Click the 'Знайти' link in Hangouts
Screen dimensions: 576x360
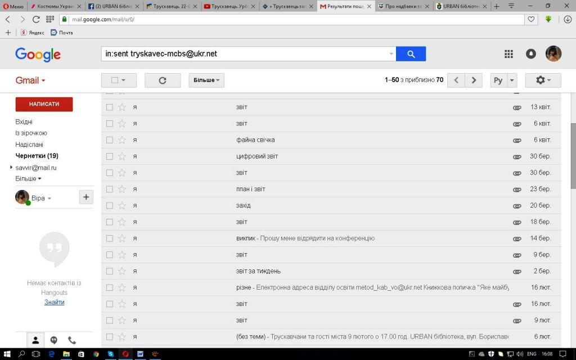tap(54, 302)
